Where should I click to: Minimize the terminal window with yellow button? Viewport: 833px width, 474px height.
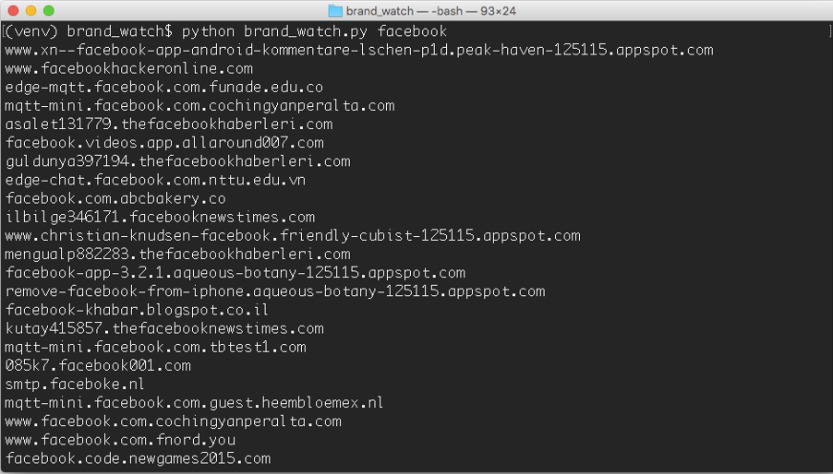click(30, 11)
